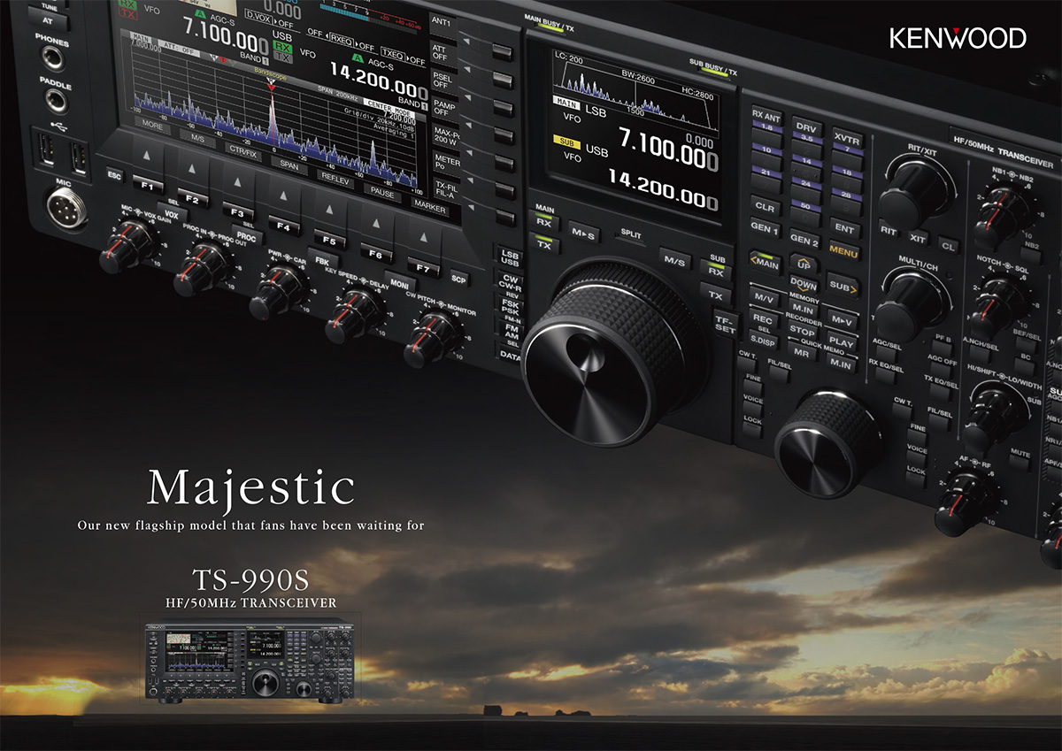The width and height of the screenshot is (1062, 751).
Task: Push the F5 function key
Action: (x=329, y=240)
